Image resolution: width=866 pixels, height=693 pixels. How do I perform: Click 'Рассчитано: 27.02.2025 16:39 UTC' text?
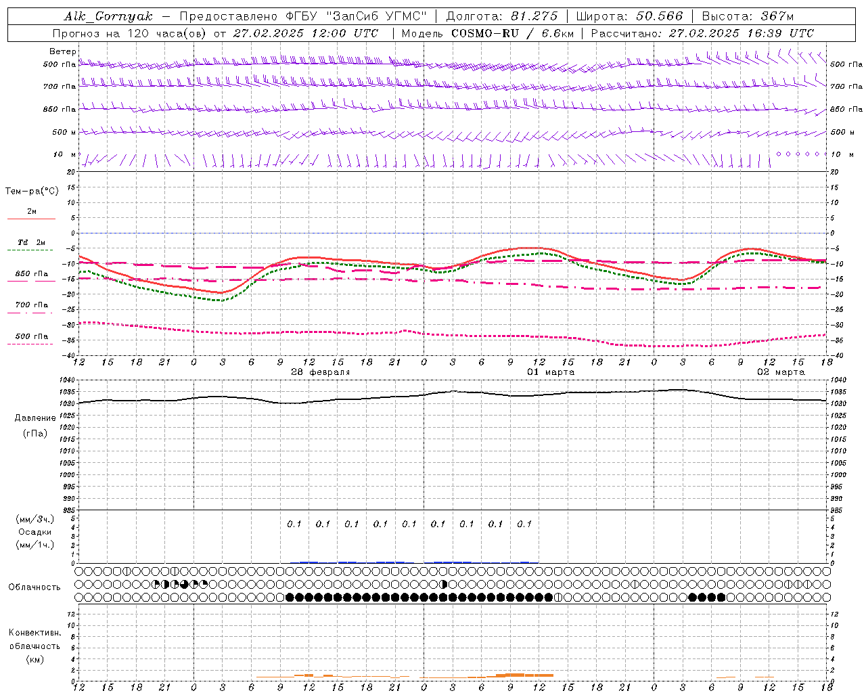702,33
